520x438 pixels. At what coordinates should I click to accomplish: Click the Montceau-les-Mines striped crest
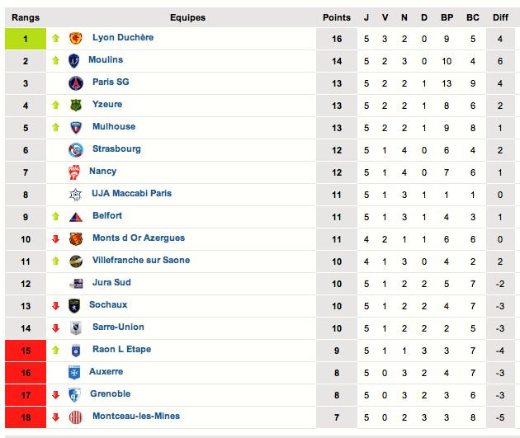pos(76,417)
